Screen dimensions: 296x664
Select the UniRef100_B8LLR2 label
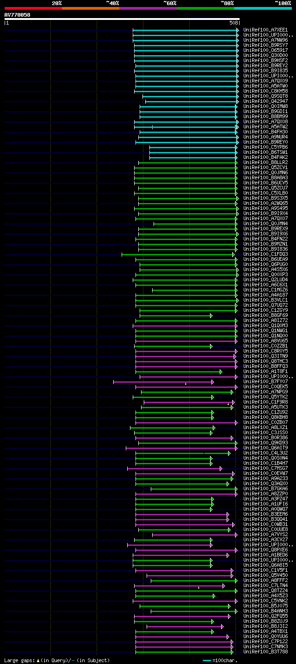coord(266,162)
